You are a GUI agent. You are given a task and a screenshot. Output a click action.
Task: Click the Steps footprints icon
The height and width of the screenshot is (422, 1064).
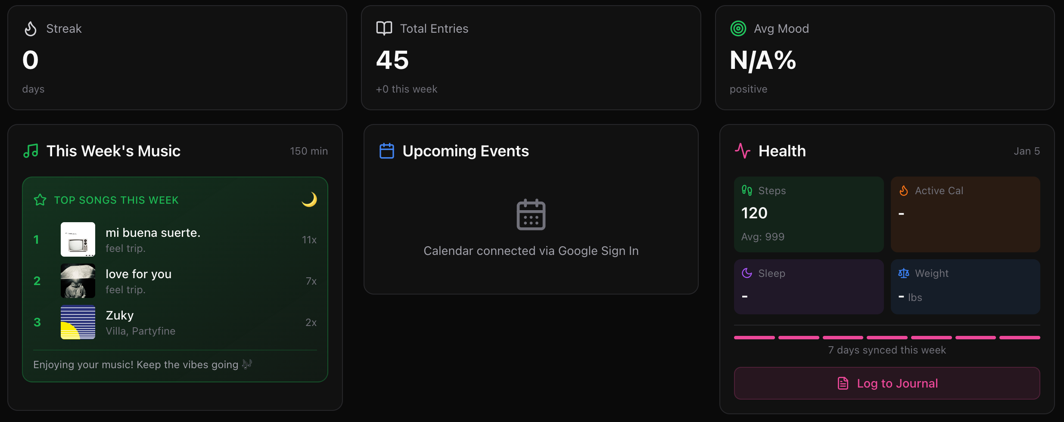(x=747, y=190)
